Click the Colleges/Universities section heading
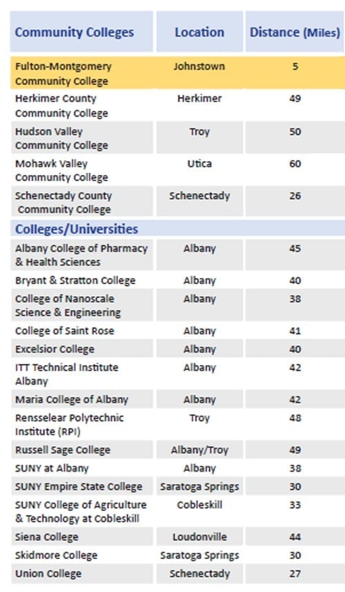The width and height of the screenshot is (345, 592). click(x=77, y=229)
